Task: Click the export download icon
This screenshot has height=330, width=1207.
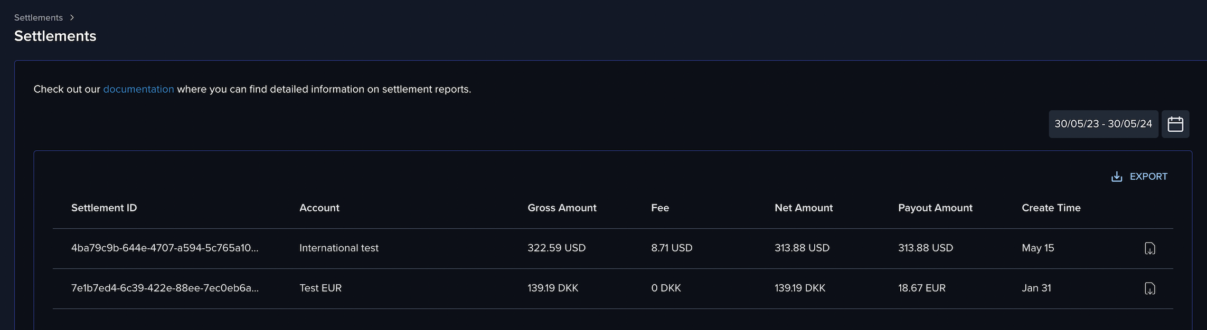Action: tap(1117, 177)
